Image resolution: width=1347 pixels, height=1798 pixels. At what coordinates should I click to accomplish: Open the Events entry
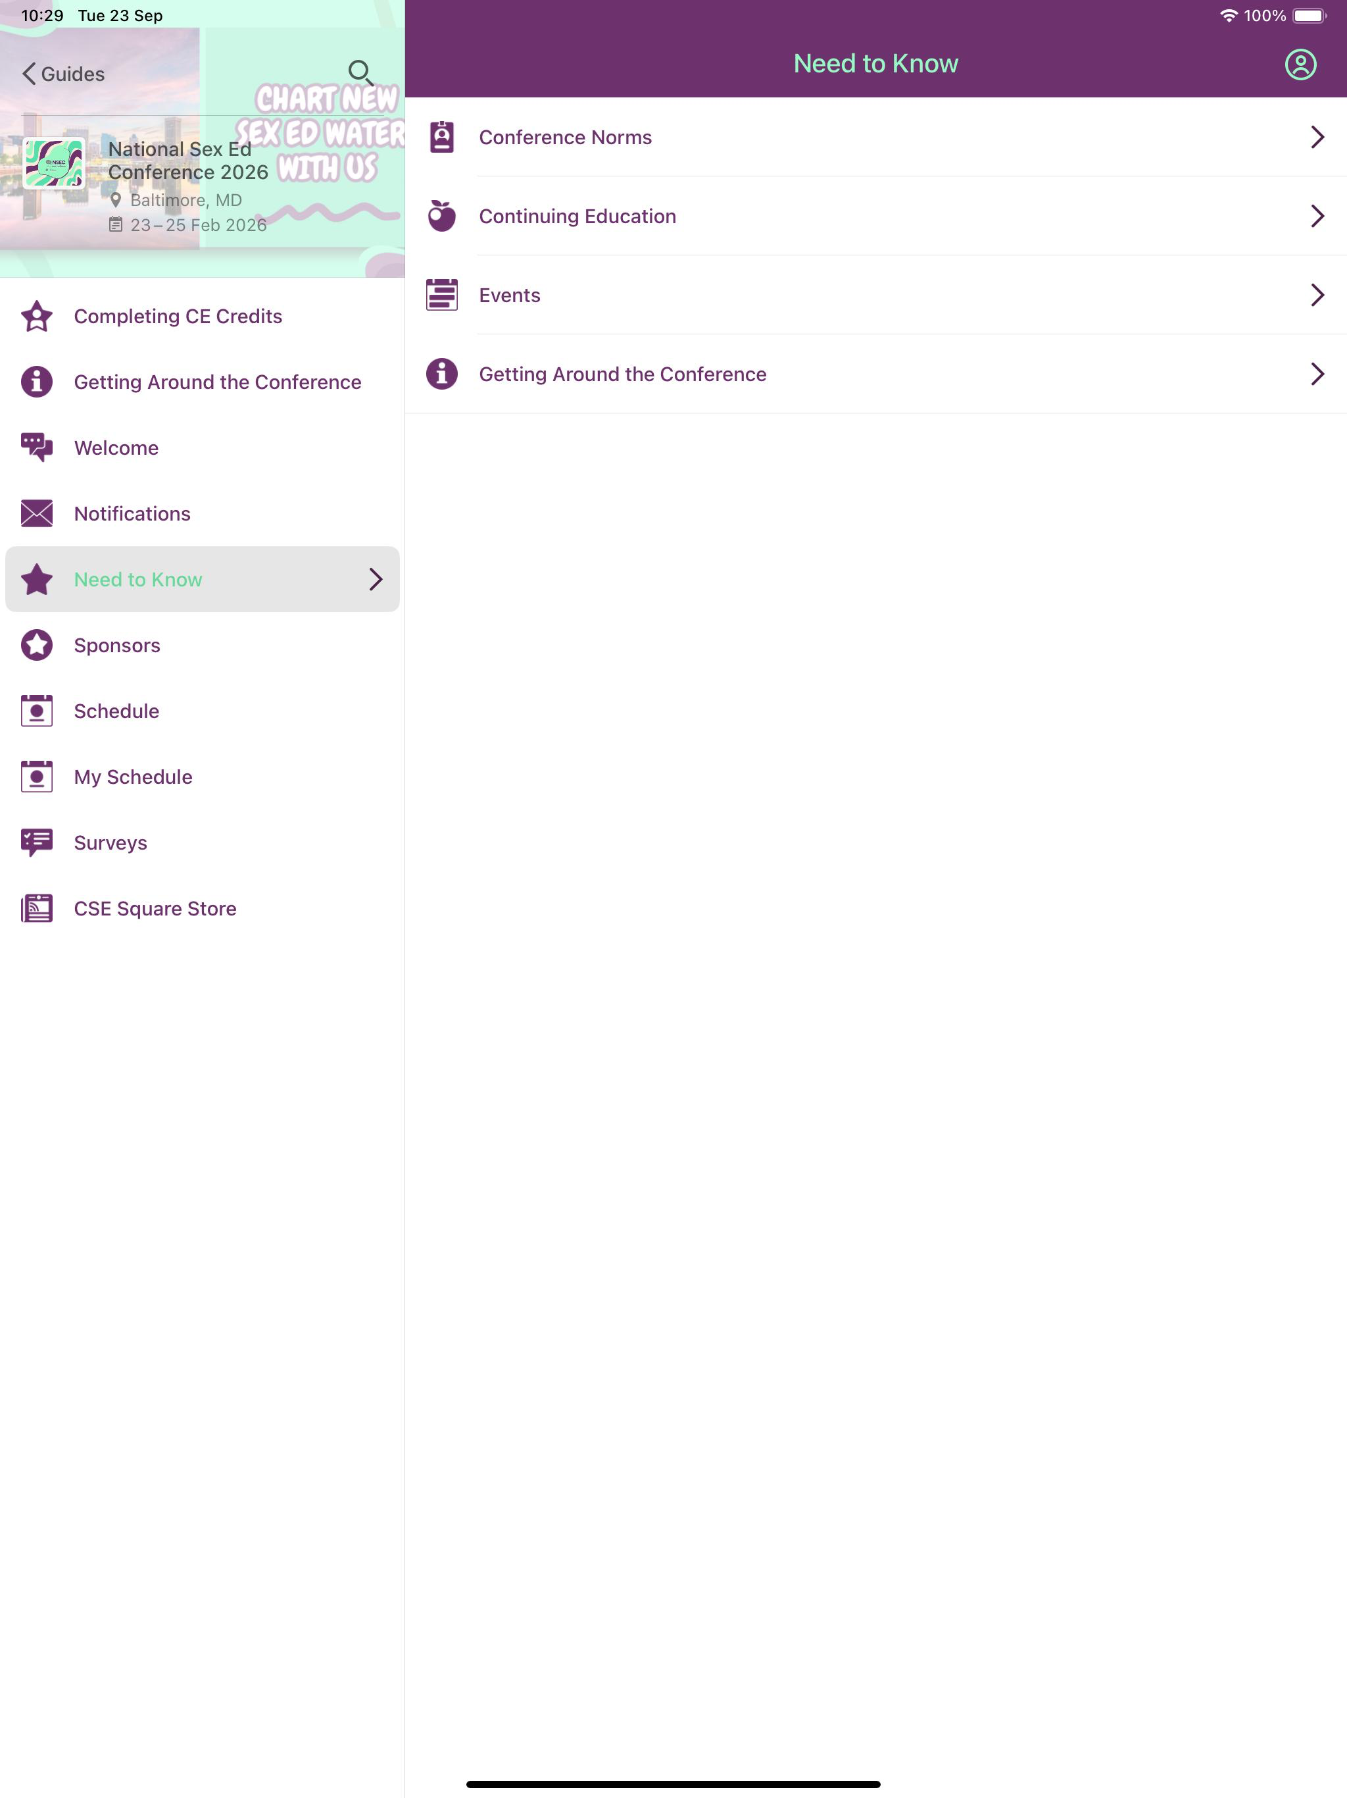pos(876,295)
